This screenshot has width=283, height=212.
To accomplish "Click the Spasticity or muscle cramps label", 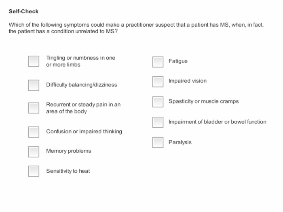I will tap(204, 101).
